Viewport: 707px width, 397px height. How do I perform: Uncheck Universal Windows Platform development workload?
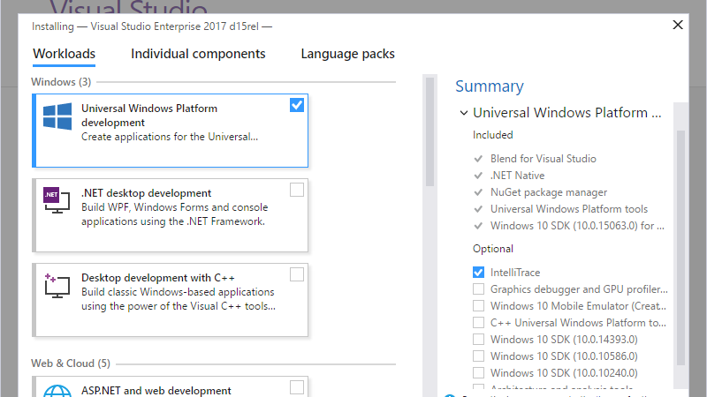click(x=297, y=105)
